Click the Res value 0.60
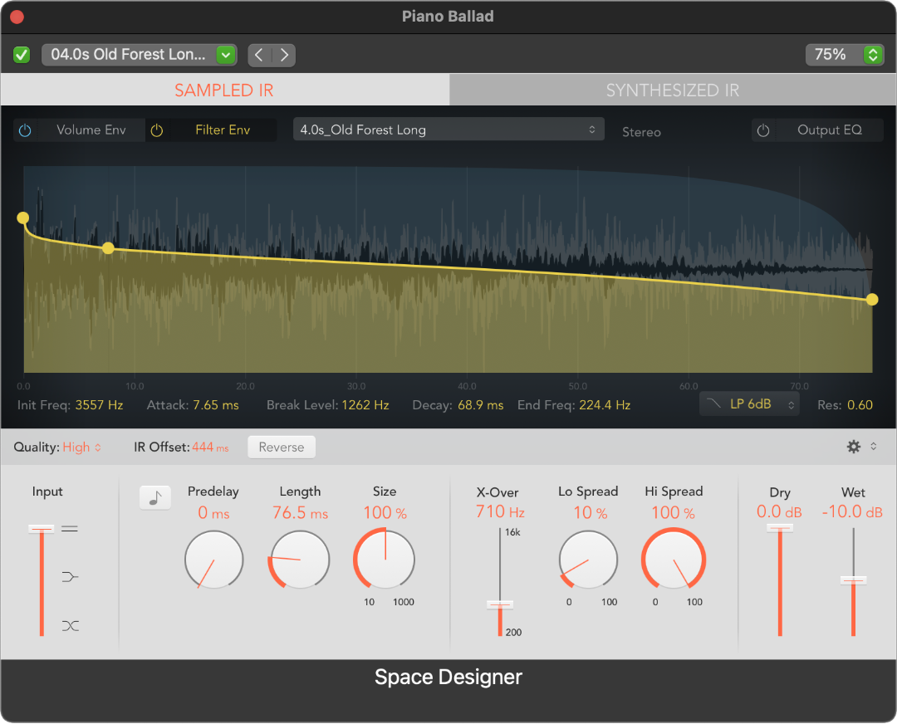The height and width of the screenshot is (724, 897). [860, 405]
